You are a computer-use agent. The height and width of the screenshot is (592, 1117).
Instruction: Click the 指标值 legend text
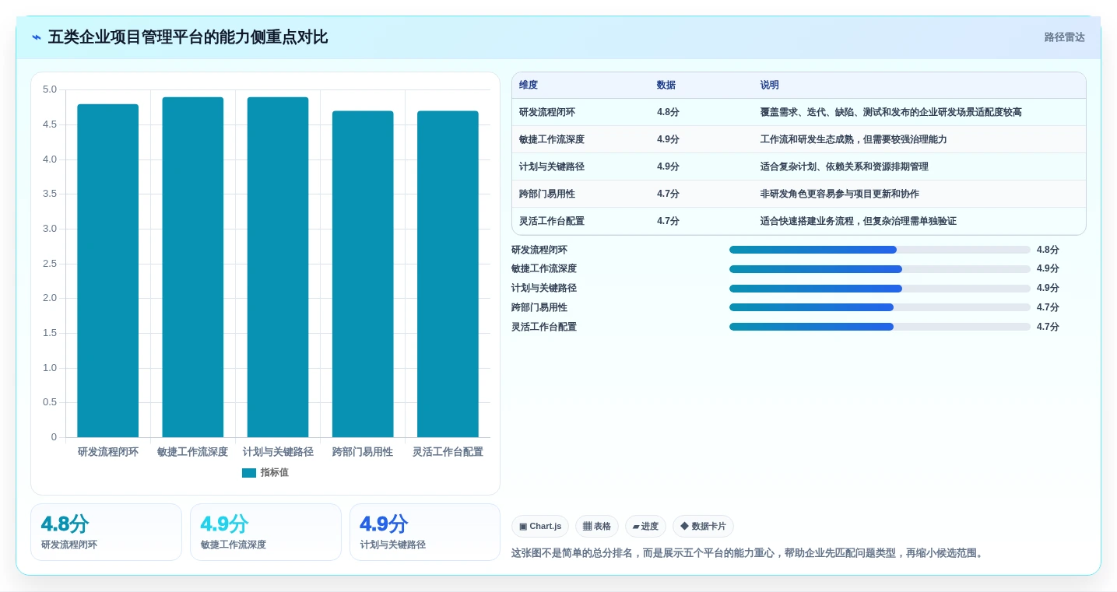point(274,473)
